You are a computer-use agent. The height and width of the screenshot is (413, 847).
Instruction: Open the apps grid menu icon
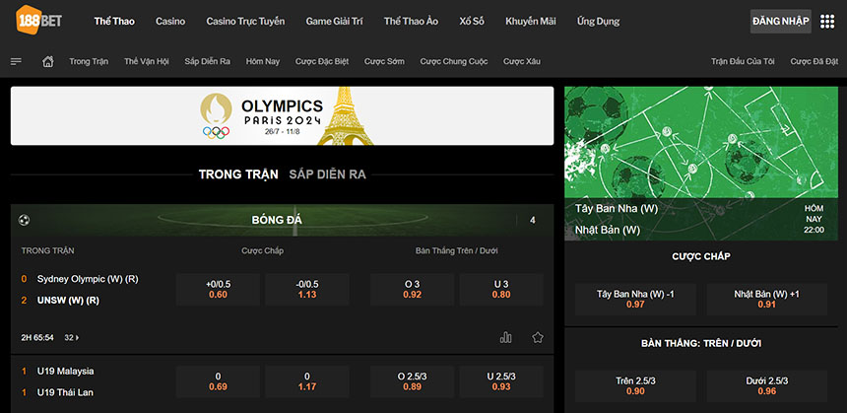click(x=827, y=21)
